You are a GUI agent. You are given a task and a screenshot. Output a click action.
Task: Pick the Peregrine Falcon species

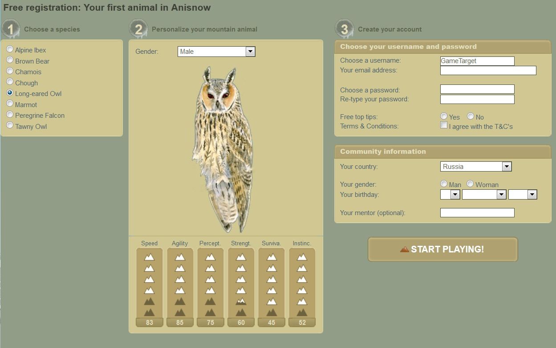[10, 115]
